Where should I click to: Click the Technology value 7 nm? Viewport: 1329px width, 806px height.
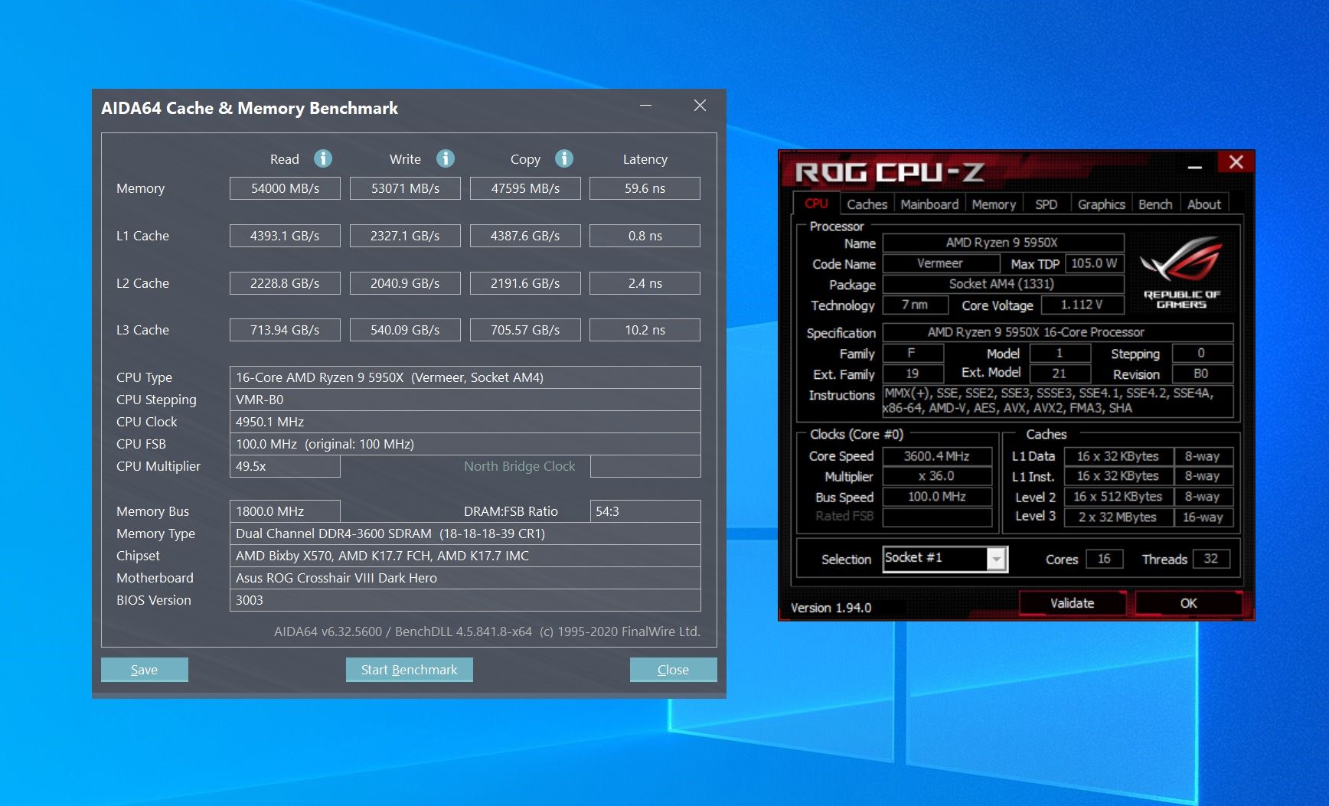[915, 305]
